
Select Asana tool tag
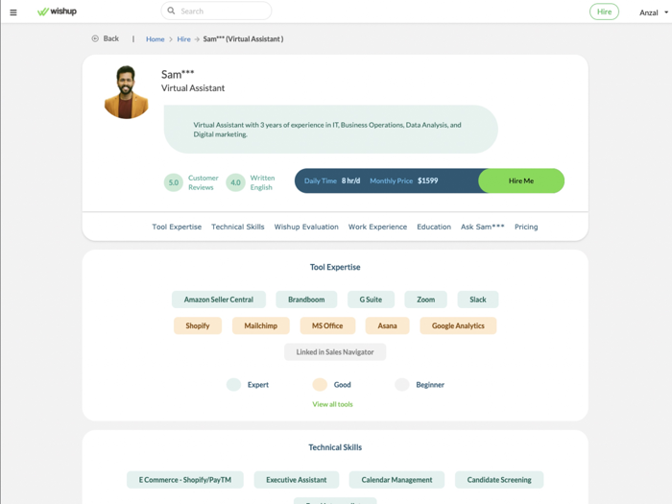[x=387, y=325]
